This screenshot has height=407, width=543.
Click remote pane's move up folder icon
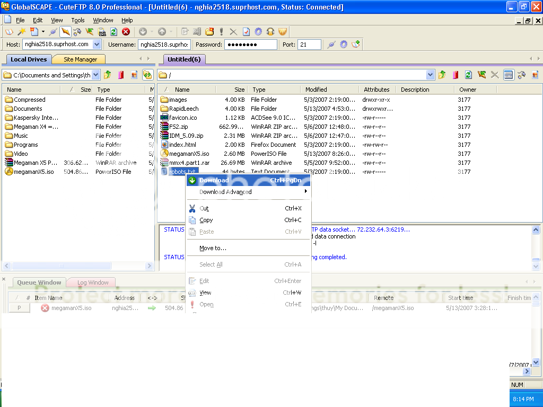(442, 75)
